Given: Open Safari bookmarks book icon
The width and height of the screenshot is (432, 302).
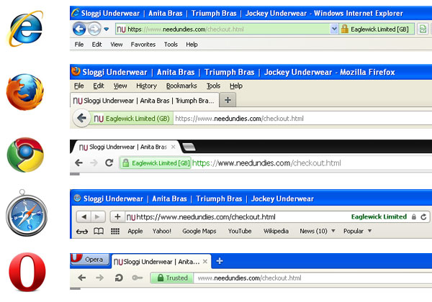Looking at the screenshot, I should click(99, 231).
